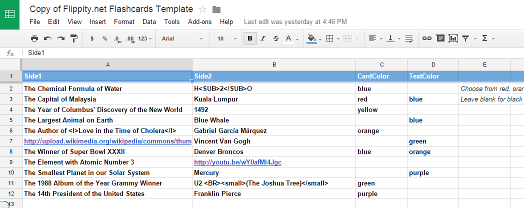Open the Tools menu
The height and width of the screenshot is (208, 524).
click(172, 21)
